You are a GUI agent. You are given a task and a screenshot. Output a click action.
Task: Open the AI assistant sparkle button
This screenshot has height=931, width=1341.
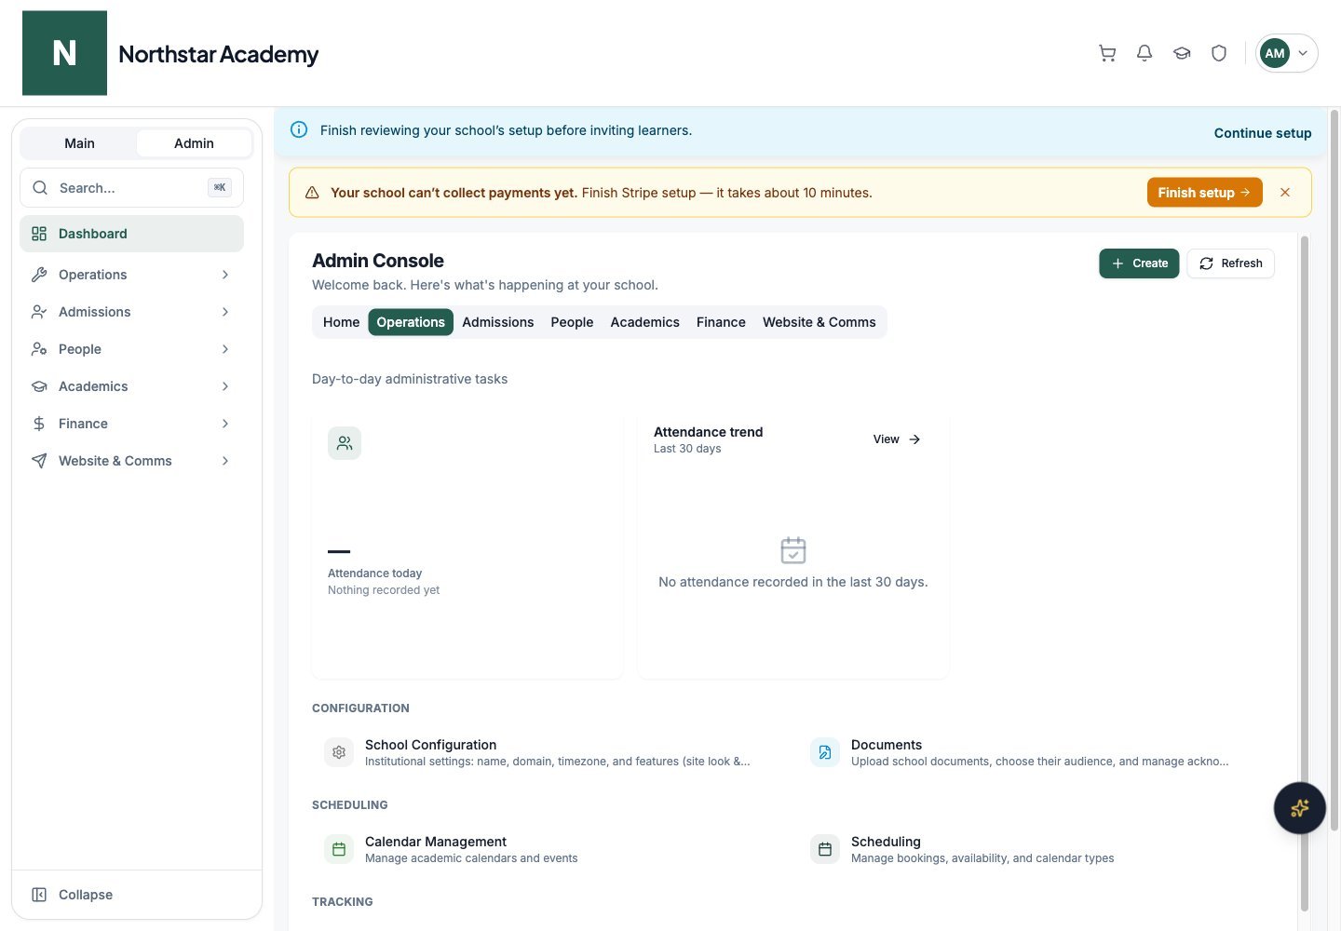1300,808
